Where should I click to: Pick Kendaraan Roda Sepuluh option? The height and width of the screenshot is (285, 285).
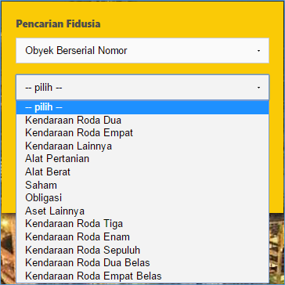(x=142, y=250)
